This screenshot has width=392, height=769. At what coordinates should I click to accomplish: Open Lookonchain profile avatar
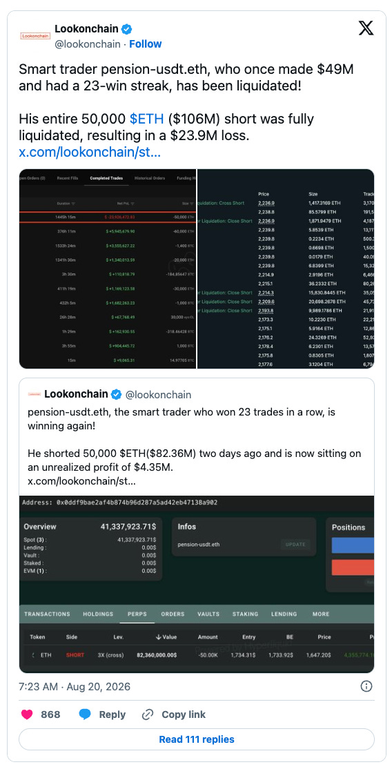(35, 37)
